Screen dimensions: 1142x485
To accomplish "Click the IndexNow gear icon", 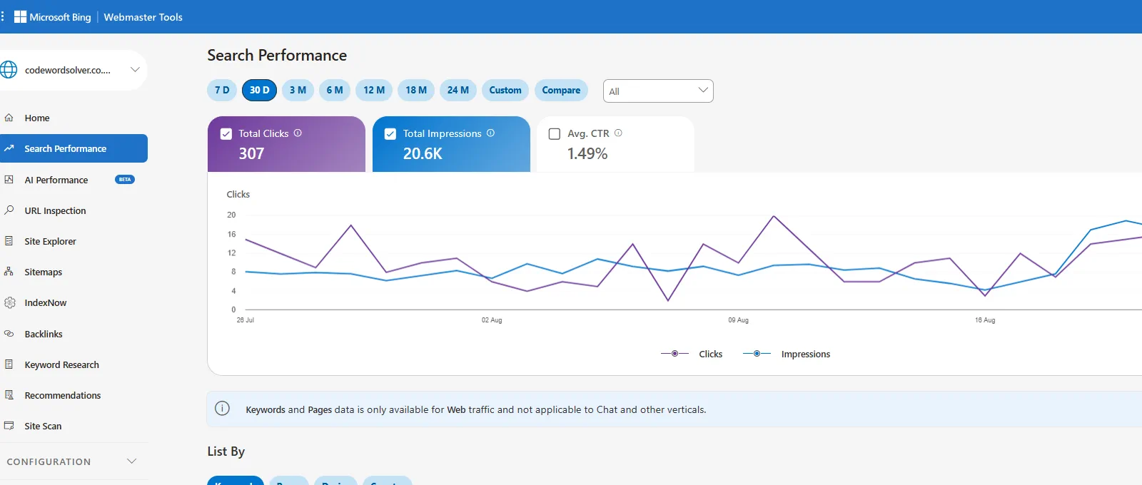I will pyautogui.click(x=9, y=302).
